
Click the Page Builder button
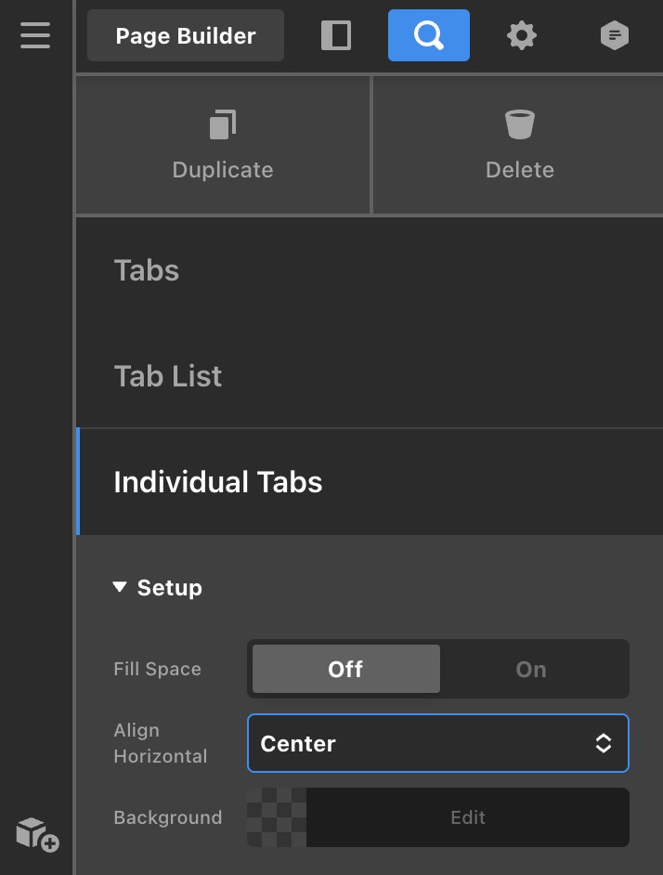click(x=186, y=35)
